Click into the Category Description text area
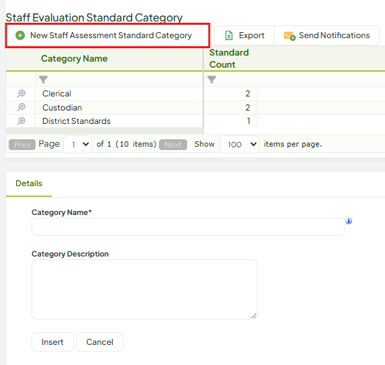The height and width of the screenshot is (365, 385). tap(145, 289)
